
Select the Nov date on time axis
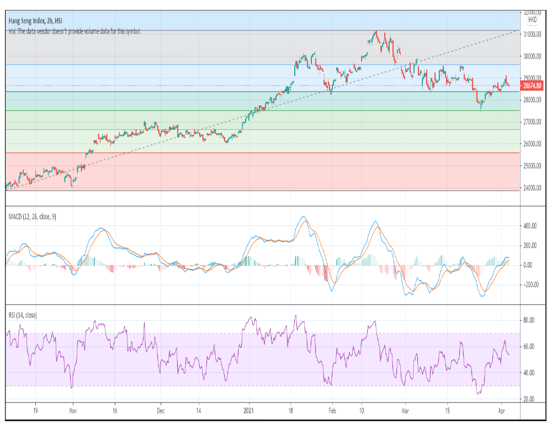pos(72,411)
